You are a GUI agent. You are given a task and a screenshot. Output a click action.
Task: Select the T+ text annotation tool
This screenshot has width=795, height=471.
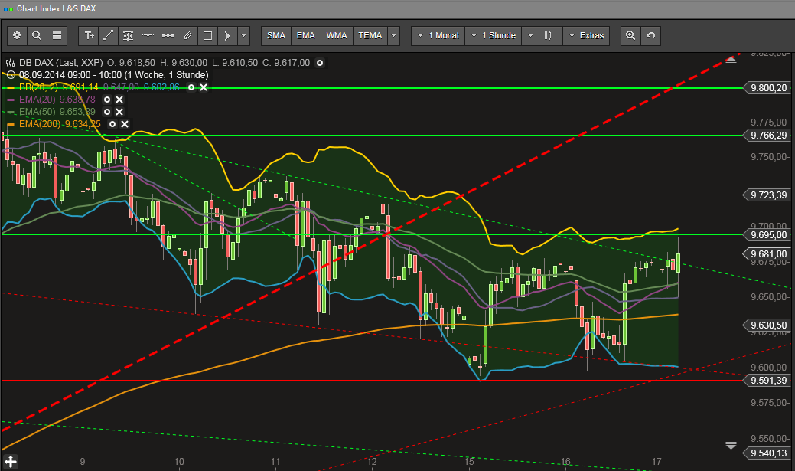(x=87, y=35)
